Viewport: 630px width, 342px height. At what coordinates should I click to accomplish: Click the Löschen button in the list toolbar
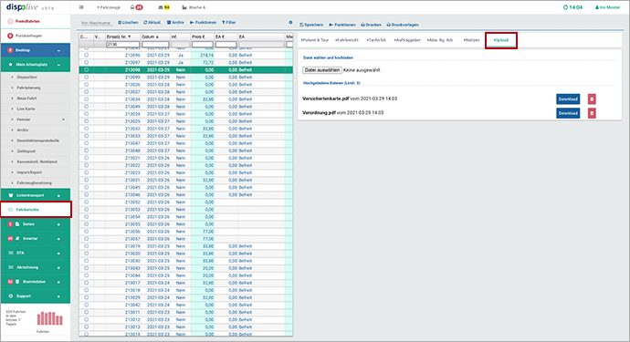128,23
